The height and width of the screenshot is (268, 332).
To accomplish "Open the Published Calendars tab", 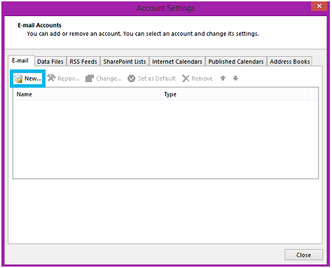I will click(x=236, y=62).
